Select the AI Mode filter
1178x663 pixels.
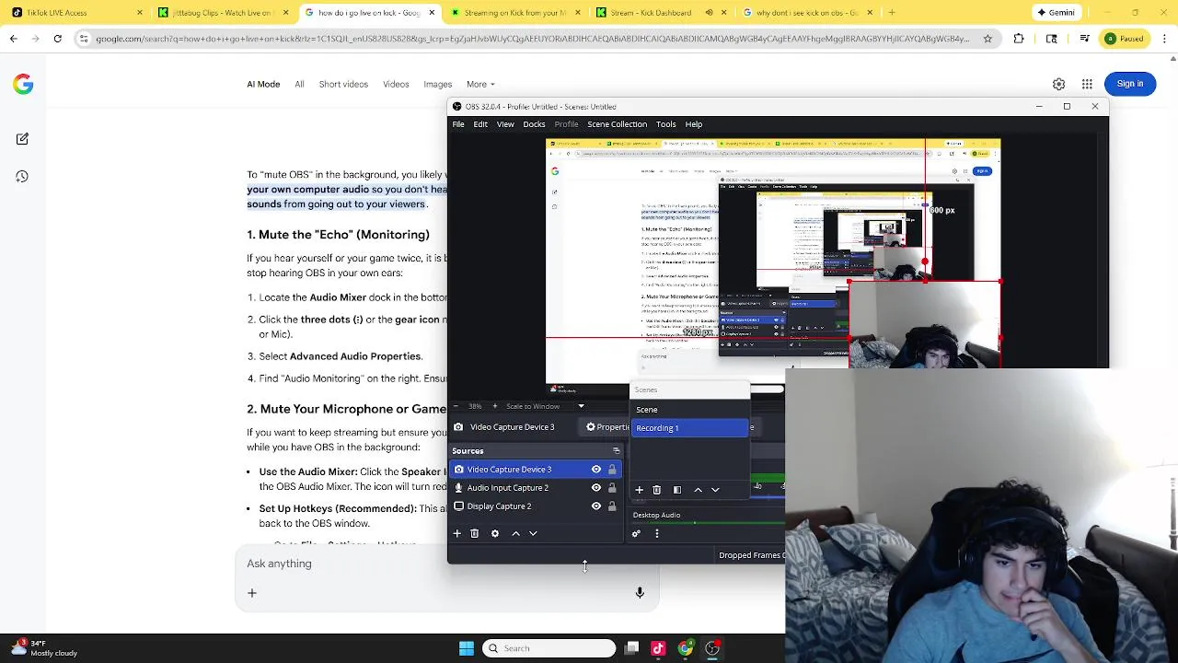pos(263,84)
